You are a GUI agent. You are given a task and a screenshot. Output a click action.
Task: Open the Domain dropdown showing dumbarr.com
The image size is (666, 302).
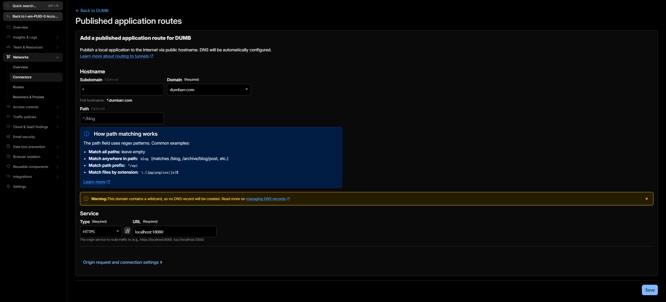click(x=209, y=90)
